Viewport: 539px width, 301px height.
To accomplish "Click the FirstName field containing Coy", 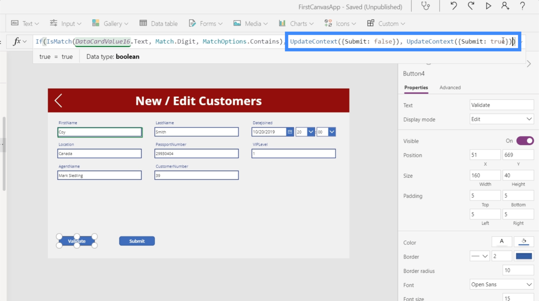I will tap(100, 132).
